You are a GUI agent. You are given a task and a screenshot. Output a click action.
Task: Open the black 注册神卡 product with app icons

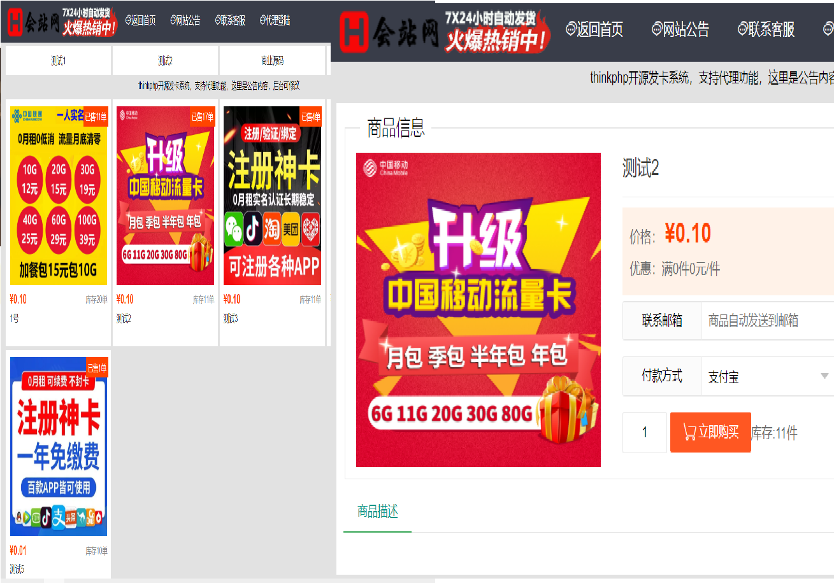(272, 196)
